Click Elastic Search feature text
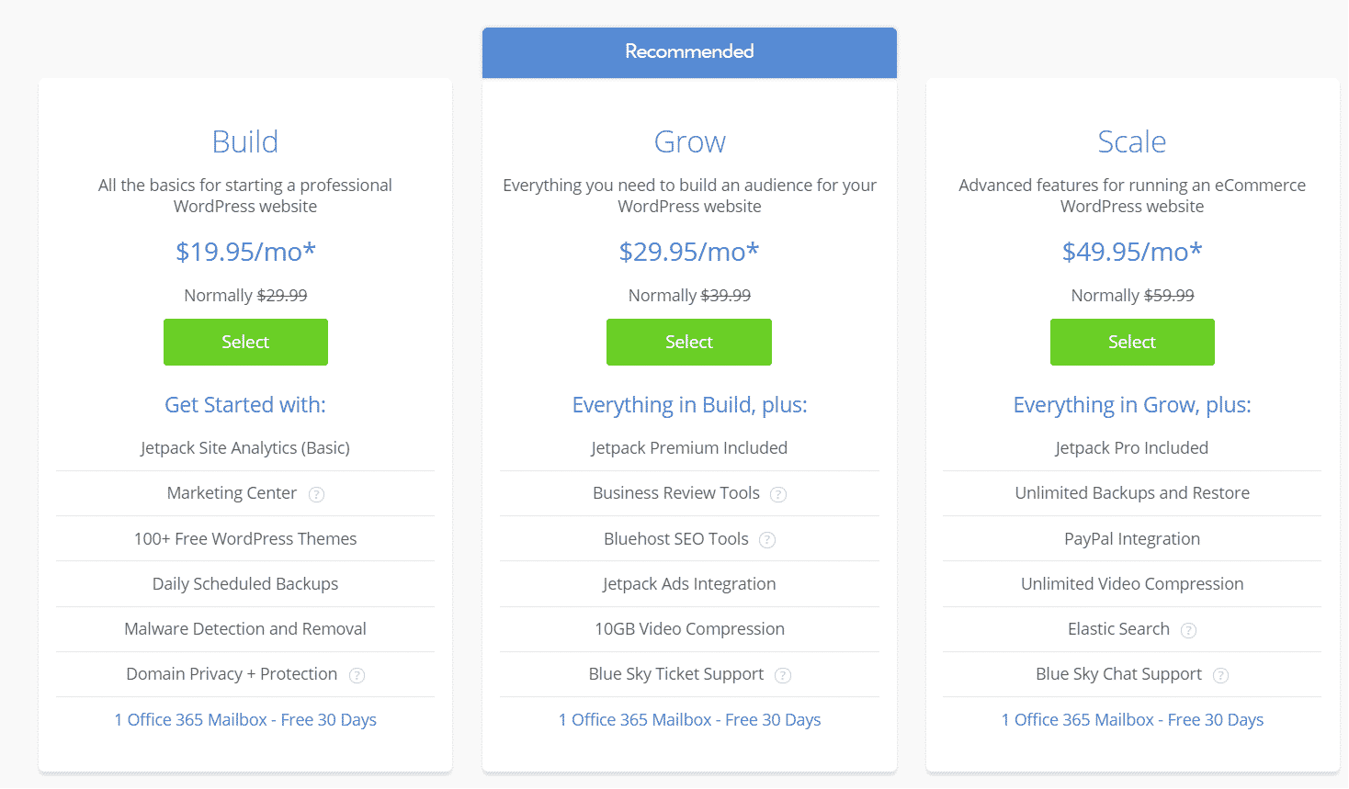1349x789 pixels. (1118, 629)
